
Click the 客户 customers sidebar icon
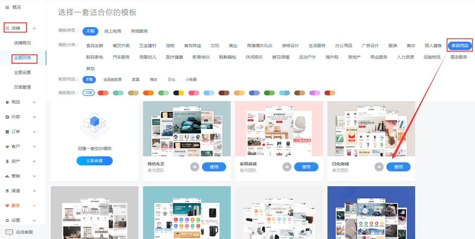(7, 147)
